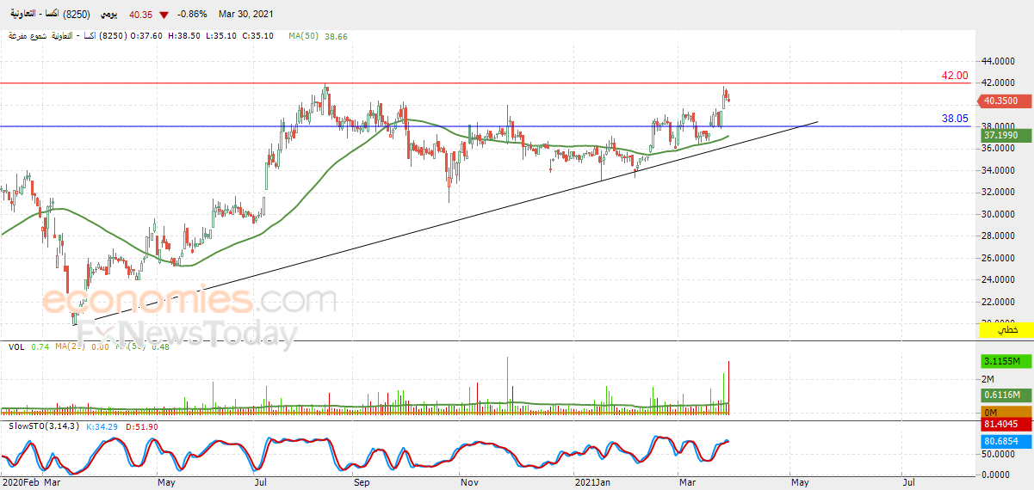This screenshot has height=490, width=1034.
Task: Click the rightmost Jul time axis label
Action: click(x=908, y=484)
